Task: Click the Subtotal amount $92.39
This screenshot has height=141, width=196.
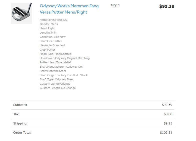Action: [x=167, y=105]
